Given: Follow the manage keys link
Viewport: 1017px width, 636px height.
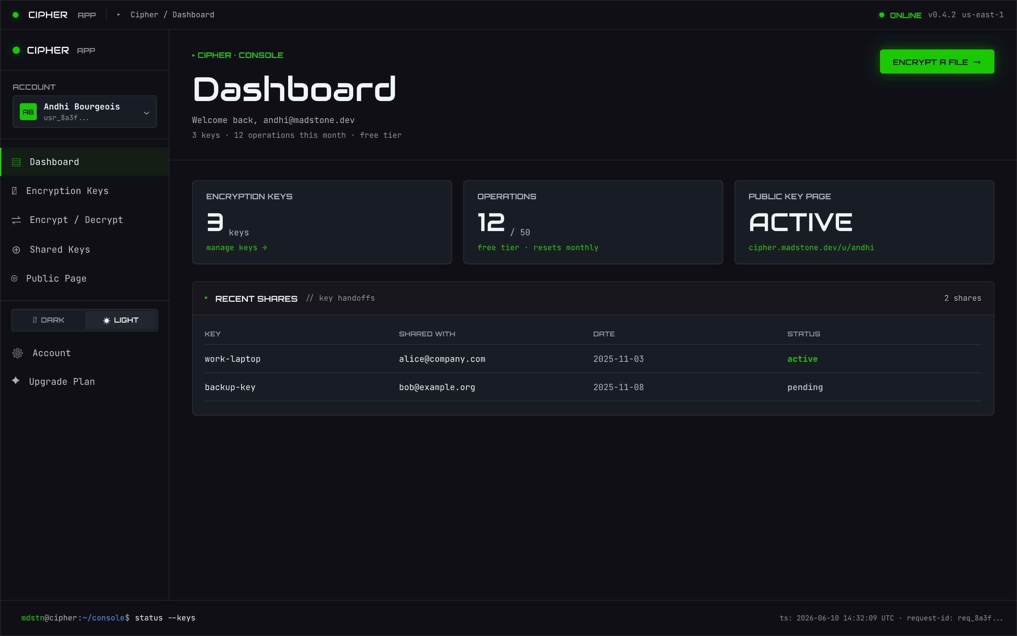Looking at the screenshot, I should pos(237,248).
